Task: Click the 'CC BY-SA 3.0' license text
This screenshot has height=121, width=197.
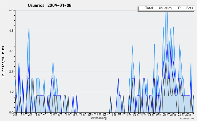Action: tap(187, 118)
